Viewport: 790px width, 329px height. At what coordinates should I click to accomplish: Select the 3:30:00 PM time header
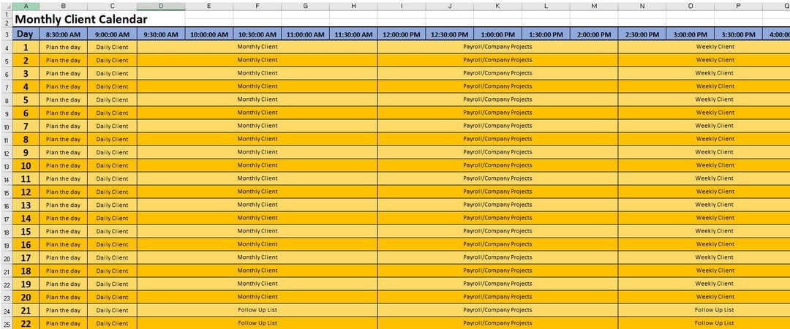(738, 34)
